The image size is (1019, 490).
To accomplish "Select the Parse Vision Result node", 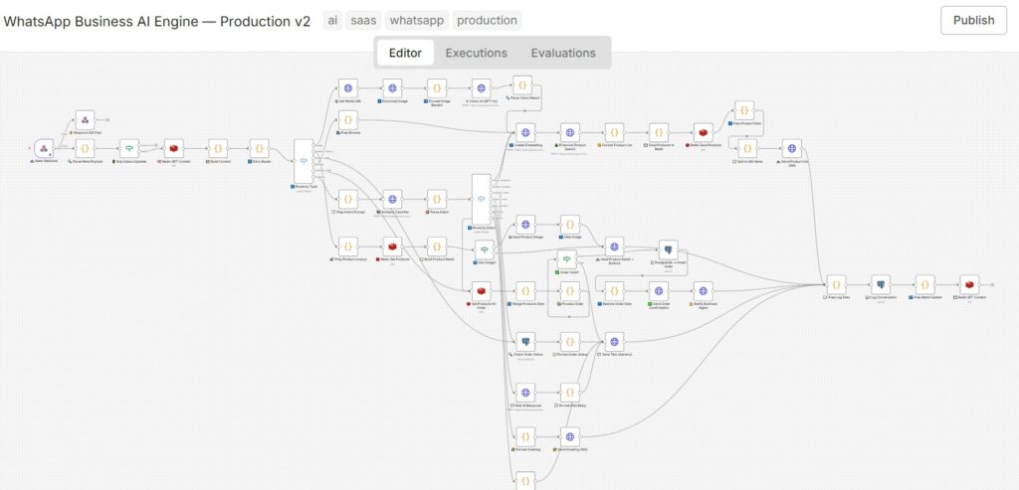I will [522, 85].
